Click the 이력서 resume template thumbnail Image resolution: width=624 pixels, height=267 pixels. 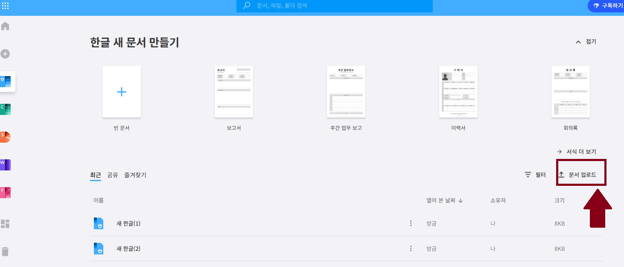[458, 92]
